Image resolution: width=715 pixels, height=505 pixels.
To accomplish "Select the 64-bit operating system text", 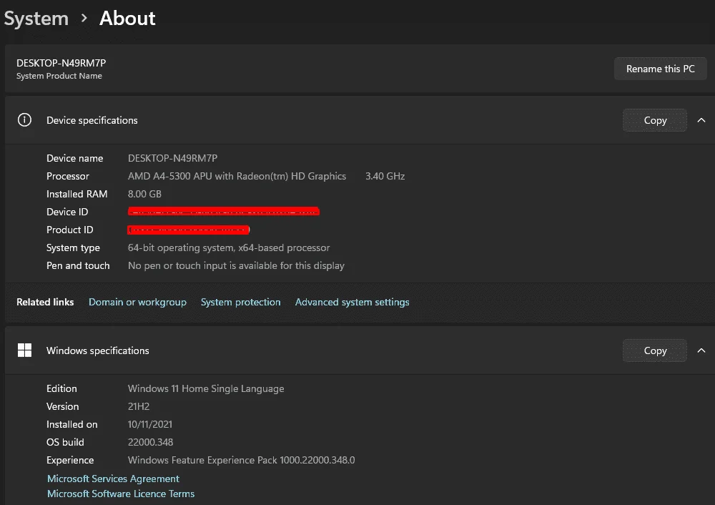I will (x=229, y=247).
